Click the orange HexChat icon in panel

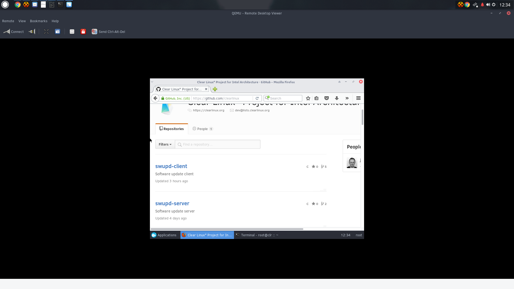tap(26, 5)
